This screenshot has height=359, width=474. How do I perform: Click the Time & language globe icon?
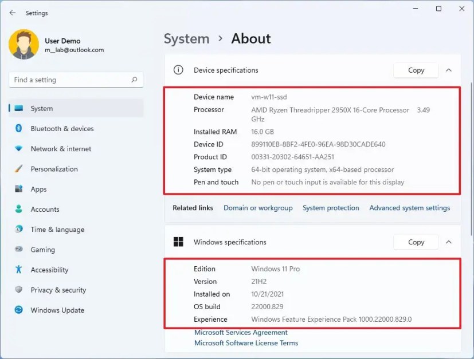(19, 229)
